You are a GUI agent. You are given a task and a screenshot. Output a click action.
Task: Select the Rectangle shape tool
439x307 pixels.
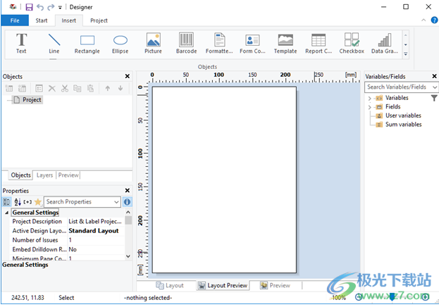tap(87, 43)
